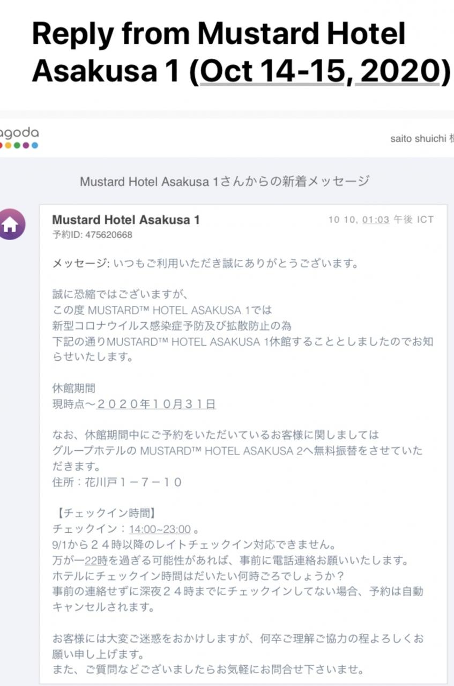
Task: Tap the underlined 22時 in late check-in note
Action: tap(96, 561)
